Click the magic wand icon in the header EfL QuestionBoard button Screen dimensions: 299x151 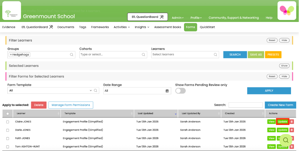(x=162, y=17)
